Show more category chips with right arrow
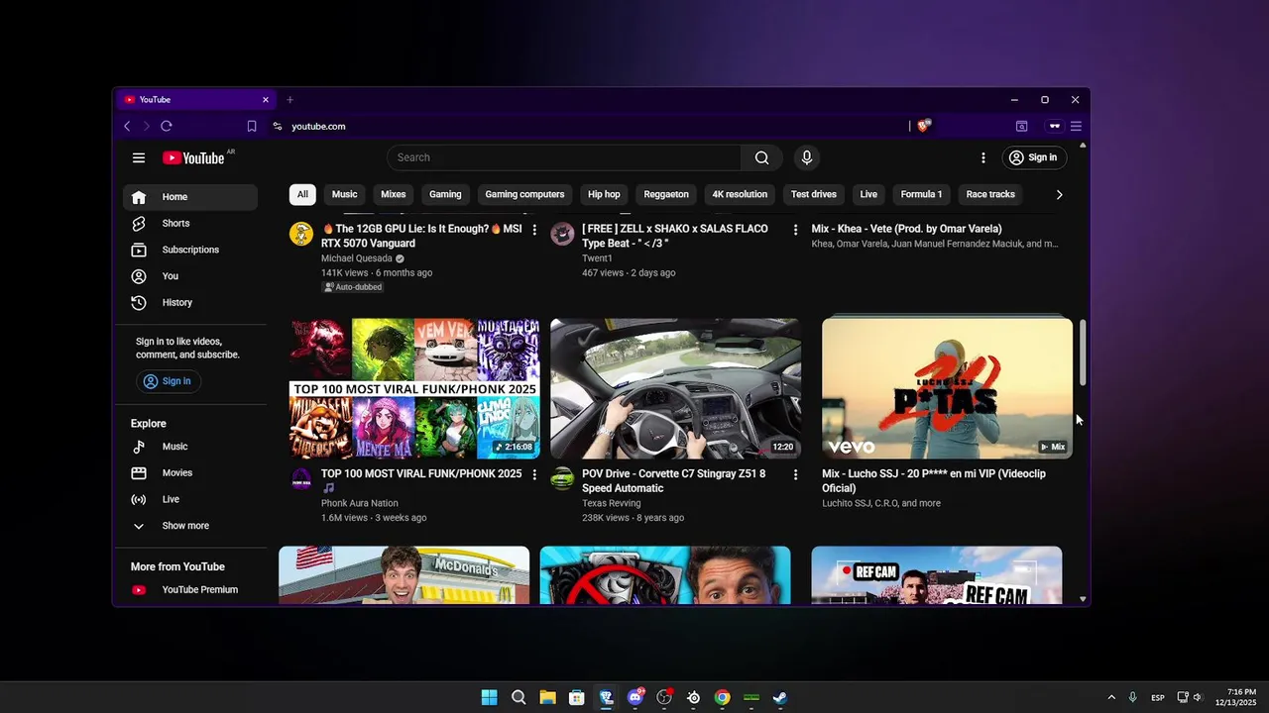The height and width of the screenshot is (713, 1269). click(1059, 195)
